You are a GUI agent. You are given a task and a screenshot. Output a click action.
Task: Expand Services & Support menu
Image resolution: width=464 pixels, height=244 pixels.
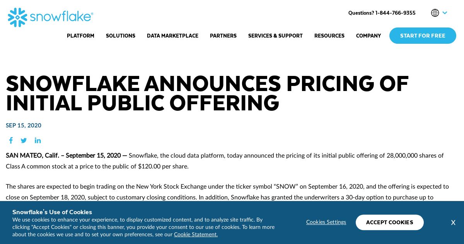(x=275, y=36)
